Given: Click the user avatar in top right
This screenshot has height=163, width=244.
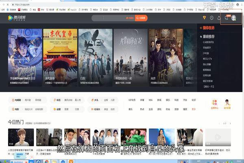Looking at the screenshot, I should 233,18.
